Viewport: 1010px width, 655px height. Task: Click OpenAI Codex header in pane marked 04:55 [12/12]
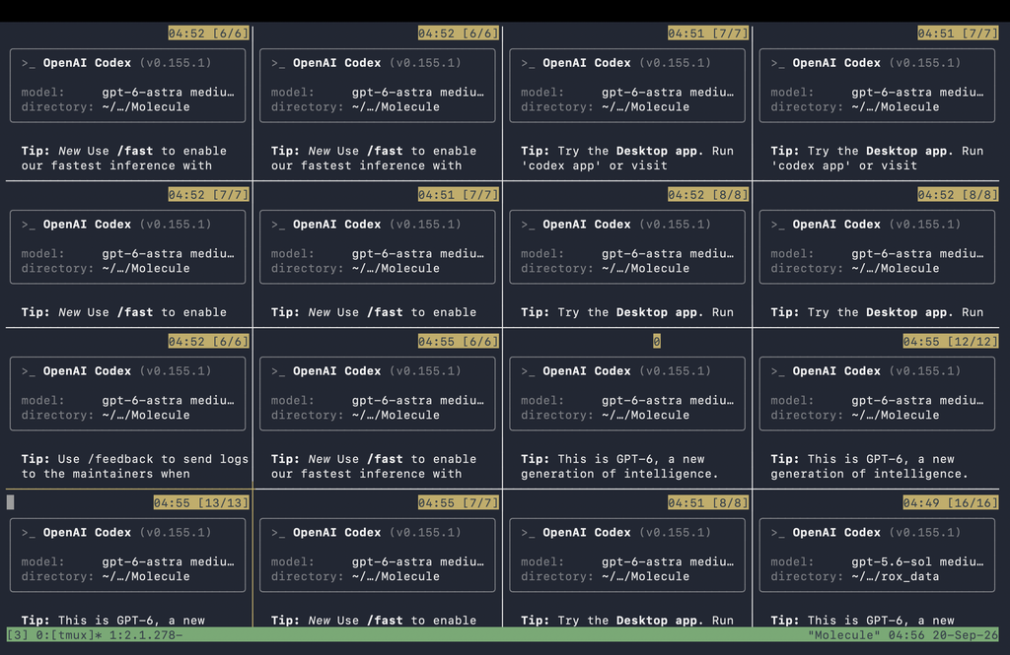click(836, 370)
